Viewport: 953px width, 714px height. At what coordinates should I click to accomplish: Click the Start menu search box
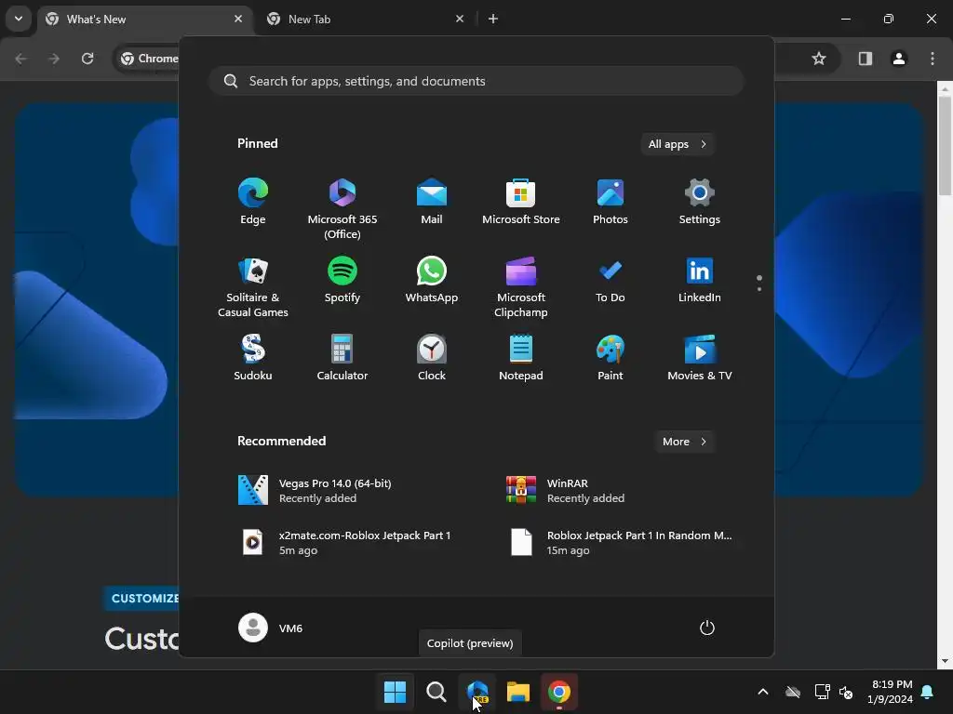(x=476, y=81)
